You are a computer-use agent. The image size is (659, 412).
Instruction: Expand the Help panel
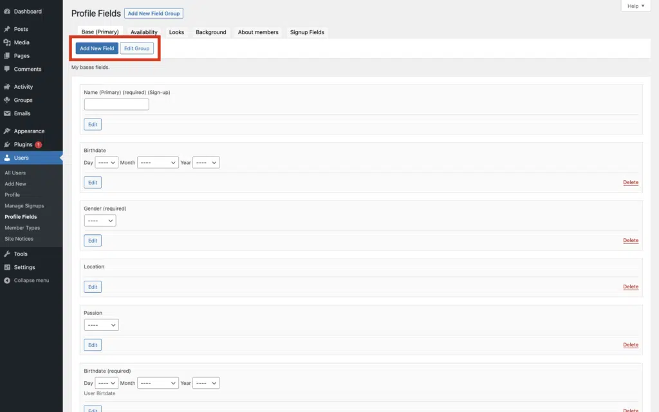pos(635,6)
